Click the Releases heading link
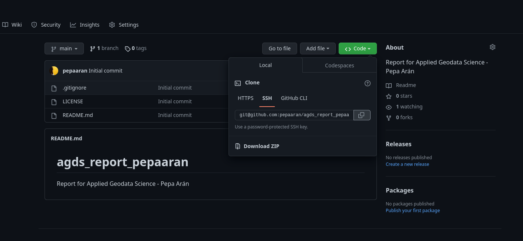523x241 pixels. (399, 144)
